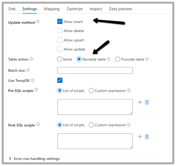The width and height of the screenshot is (176, 166).
Task: Click the Post SQL scripts text area
Action: (x=95, y=141)
